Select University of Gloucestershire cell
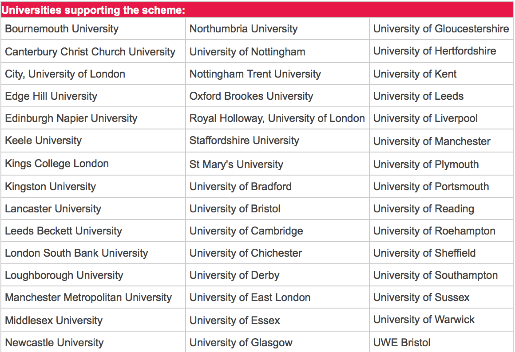Image resolution: width=515 pixels, height=352 pixels. pos(441,29)
